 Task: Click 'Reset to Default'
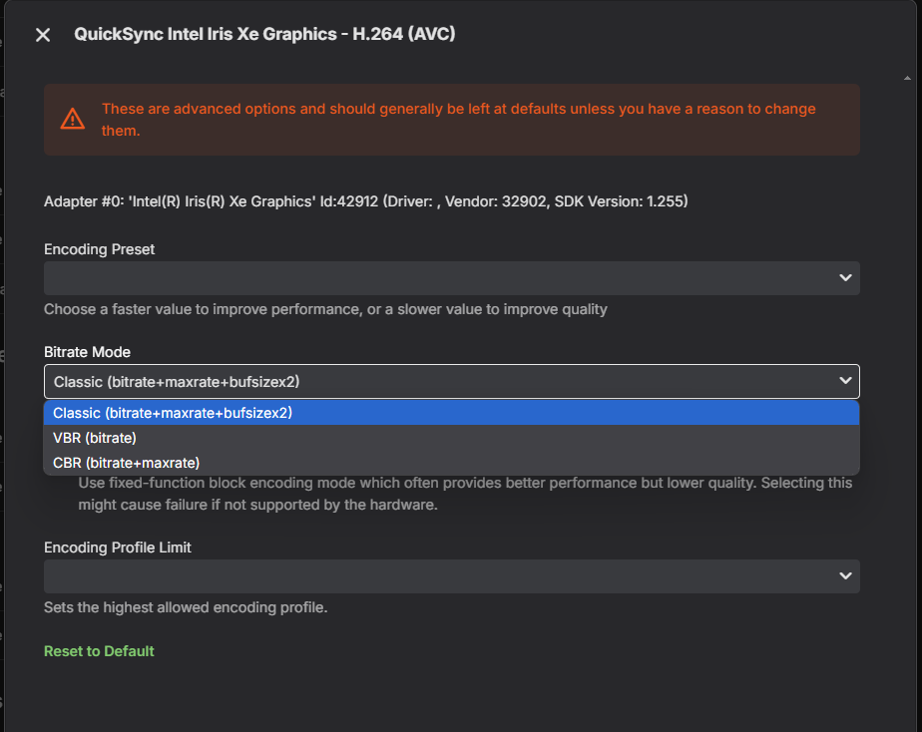coord(99,650)
